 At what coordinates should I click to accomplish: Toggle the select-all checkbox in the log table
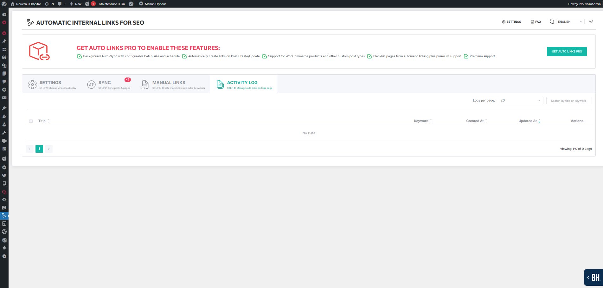31,121
